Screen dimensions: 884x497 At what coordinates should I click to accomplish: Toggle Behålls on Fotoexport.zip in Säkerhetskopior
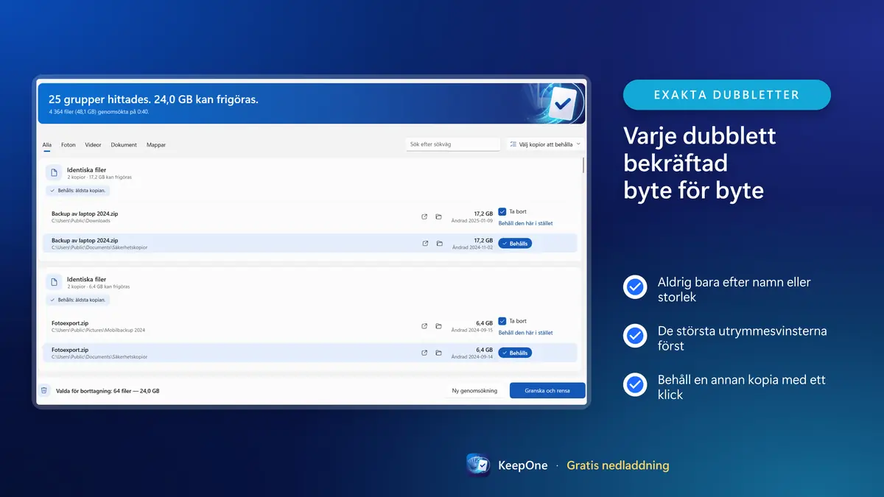515,353
